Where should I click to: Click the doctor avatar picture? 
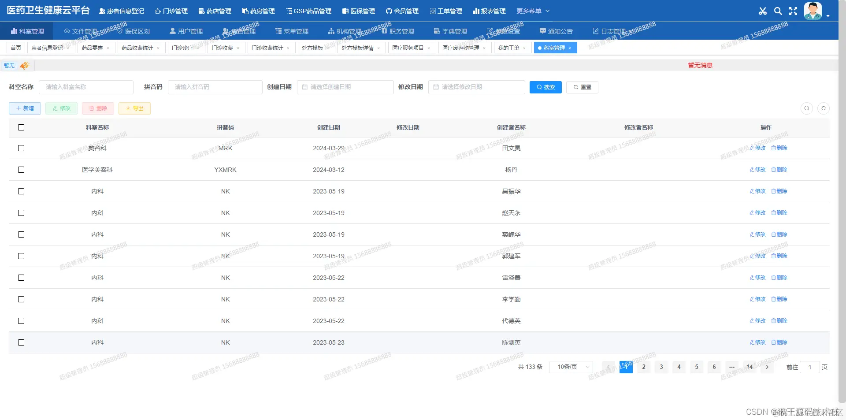pos(813,11)
